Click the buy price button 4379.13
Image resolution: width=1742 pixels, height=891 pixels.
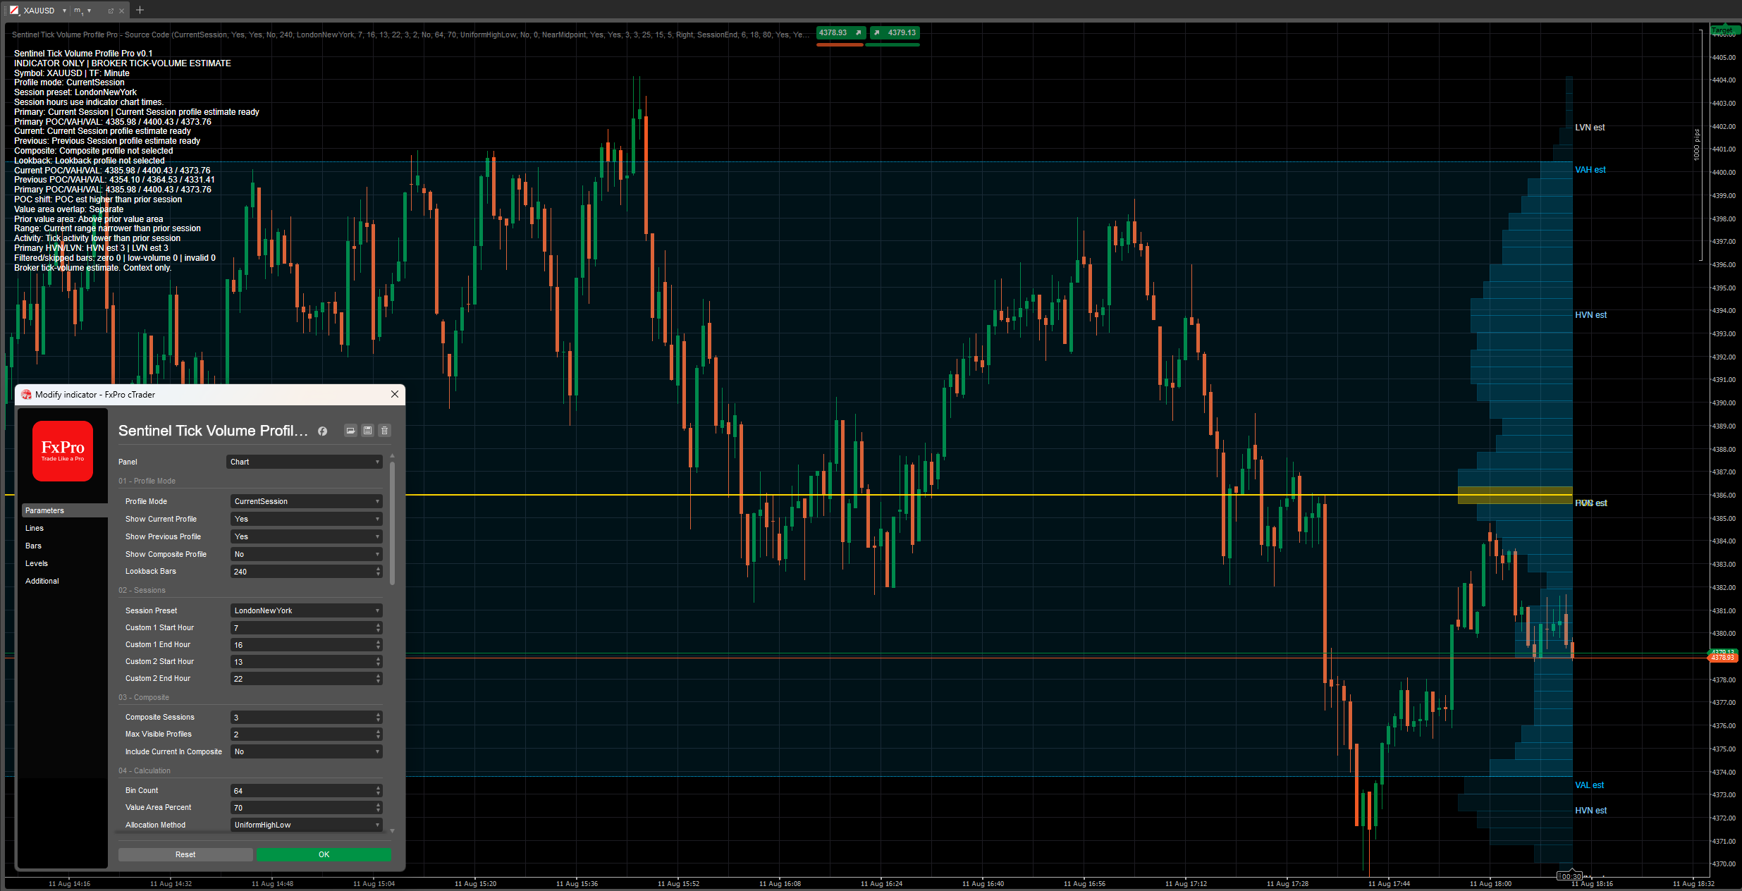tap(894, 33)
